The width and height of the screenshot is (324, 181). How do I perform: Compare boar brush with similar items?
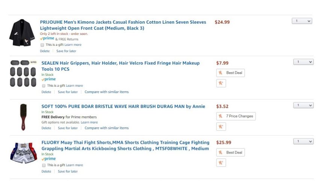(107, 128)
